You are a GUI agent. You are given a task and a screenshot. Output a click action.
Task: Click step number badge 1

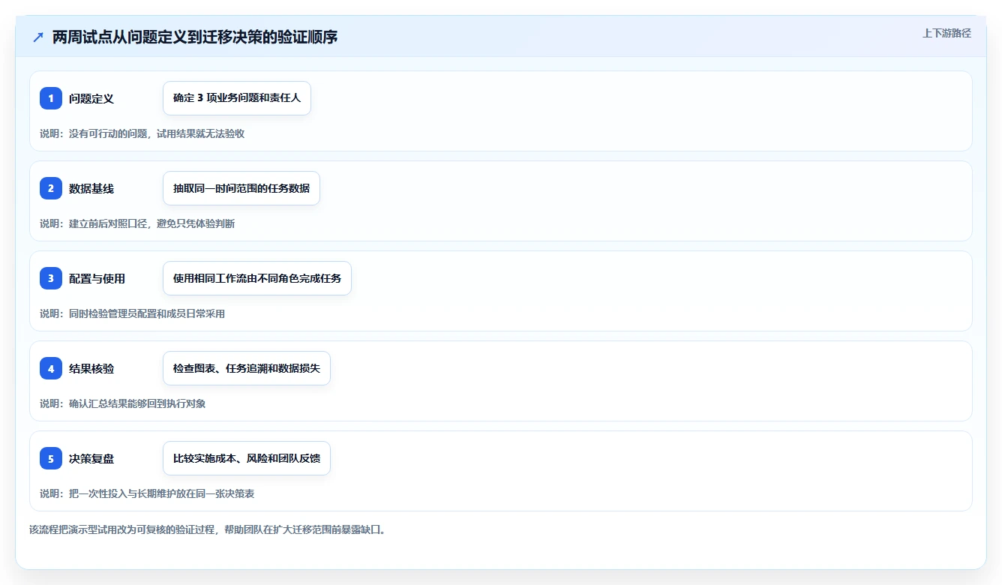click(51, 98)
